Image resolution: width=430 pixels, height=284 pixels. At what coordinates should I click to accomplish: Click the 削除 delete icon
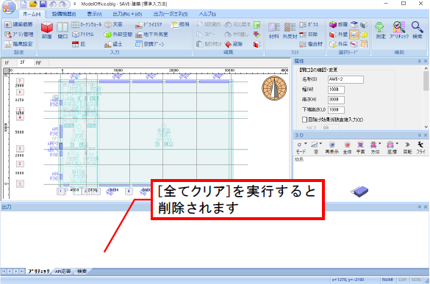[x=234, y=44]
